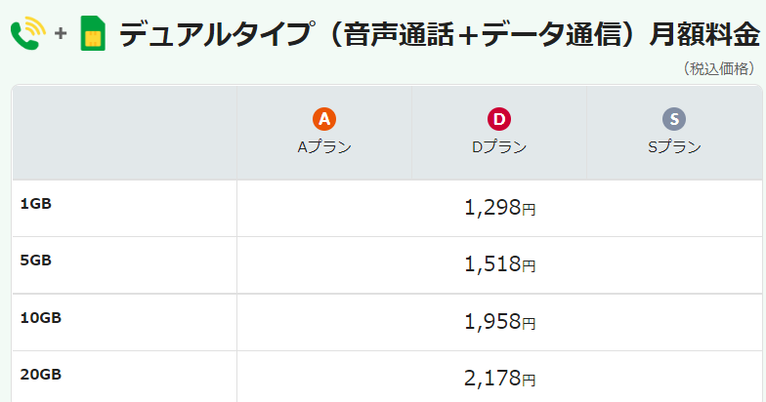The height and width of the screenshot is (402, 766).
Task: Click the 1,518円 price
Action: (499, 264)
